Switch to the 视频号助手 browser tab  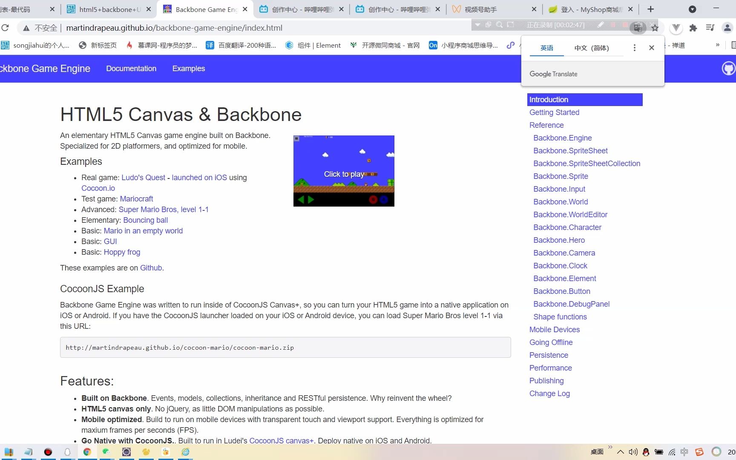click(481, 9)
